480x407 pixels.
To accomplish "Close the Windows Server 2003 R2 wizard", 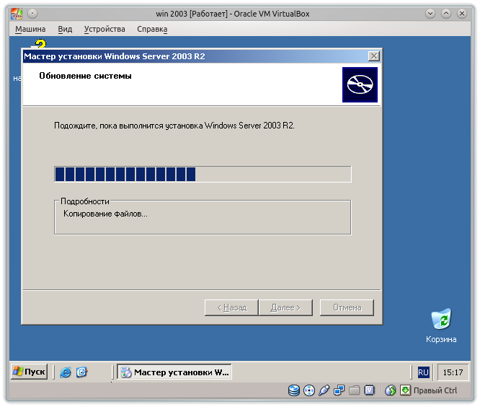I will (x=374, y=56).
